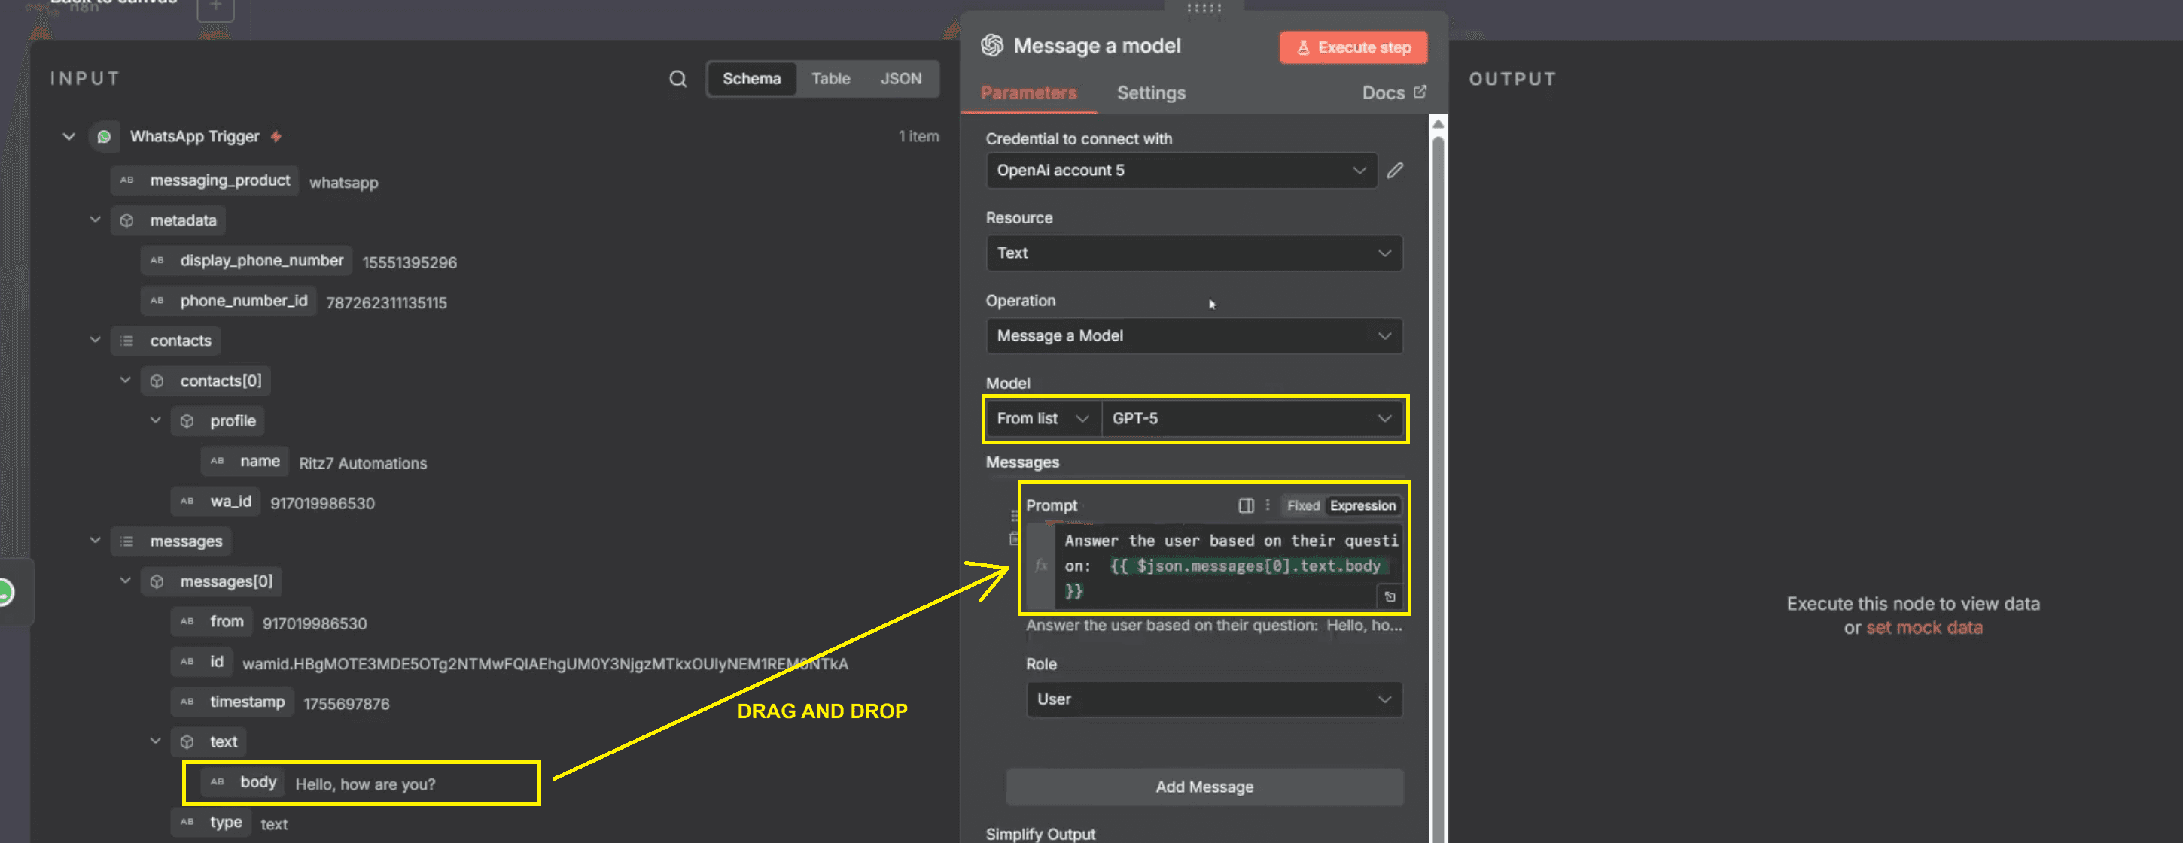This screenshot has width=2183, height=843.
Task: Click the OpenAI logo beside Message a model
Action: click(992, 45)
